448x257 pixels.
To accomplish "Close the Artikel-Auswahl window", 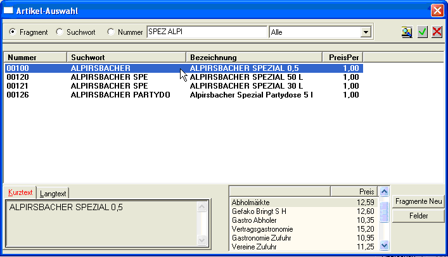I will tap(437, 9).
